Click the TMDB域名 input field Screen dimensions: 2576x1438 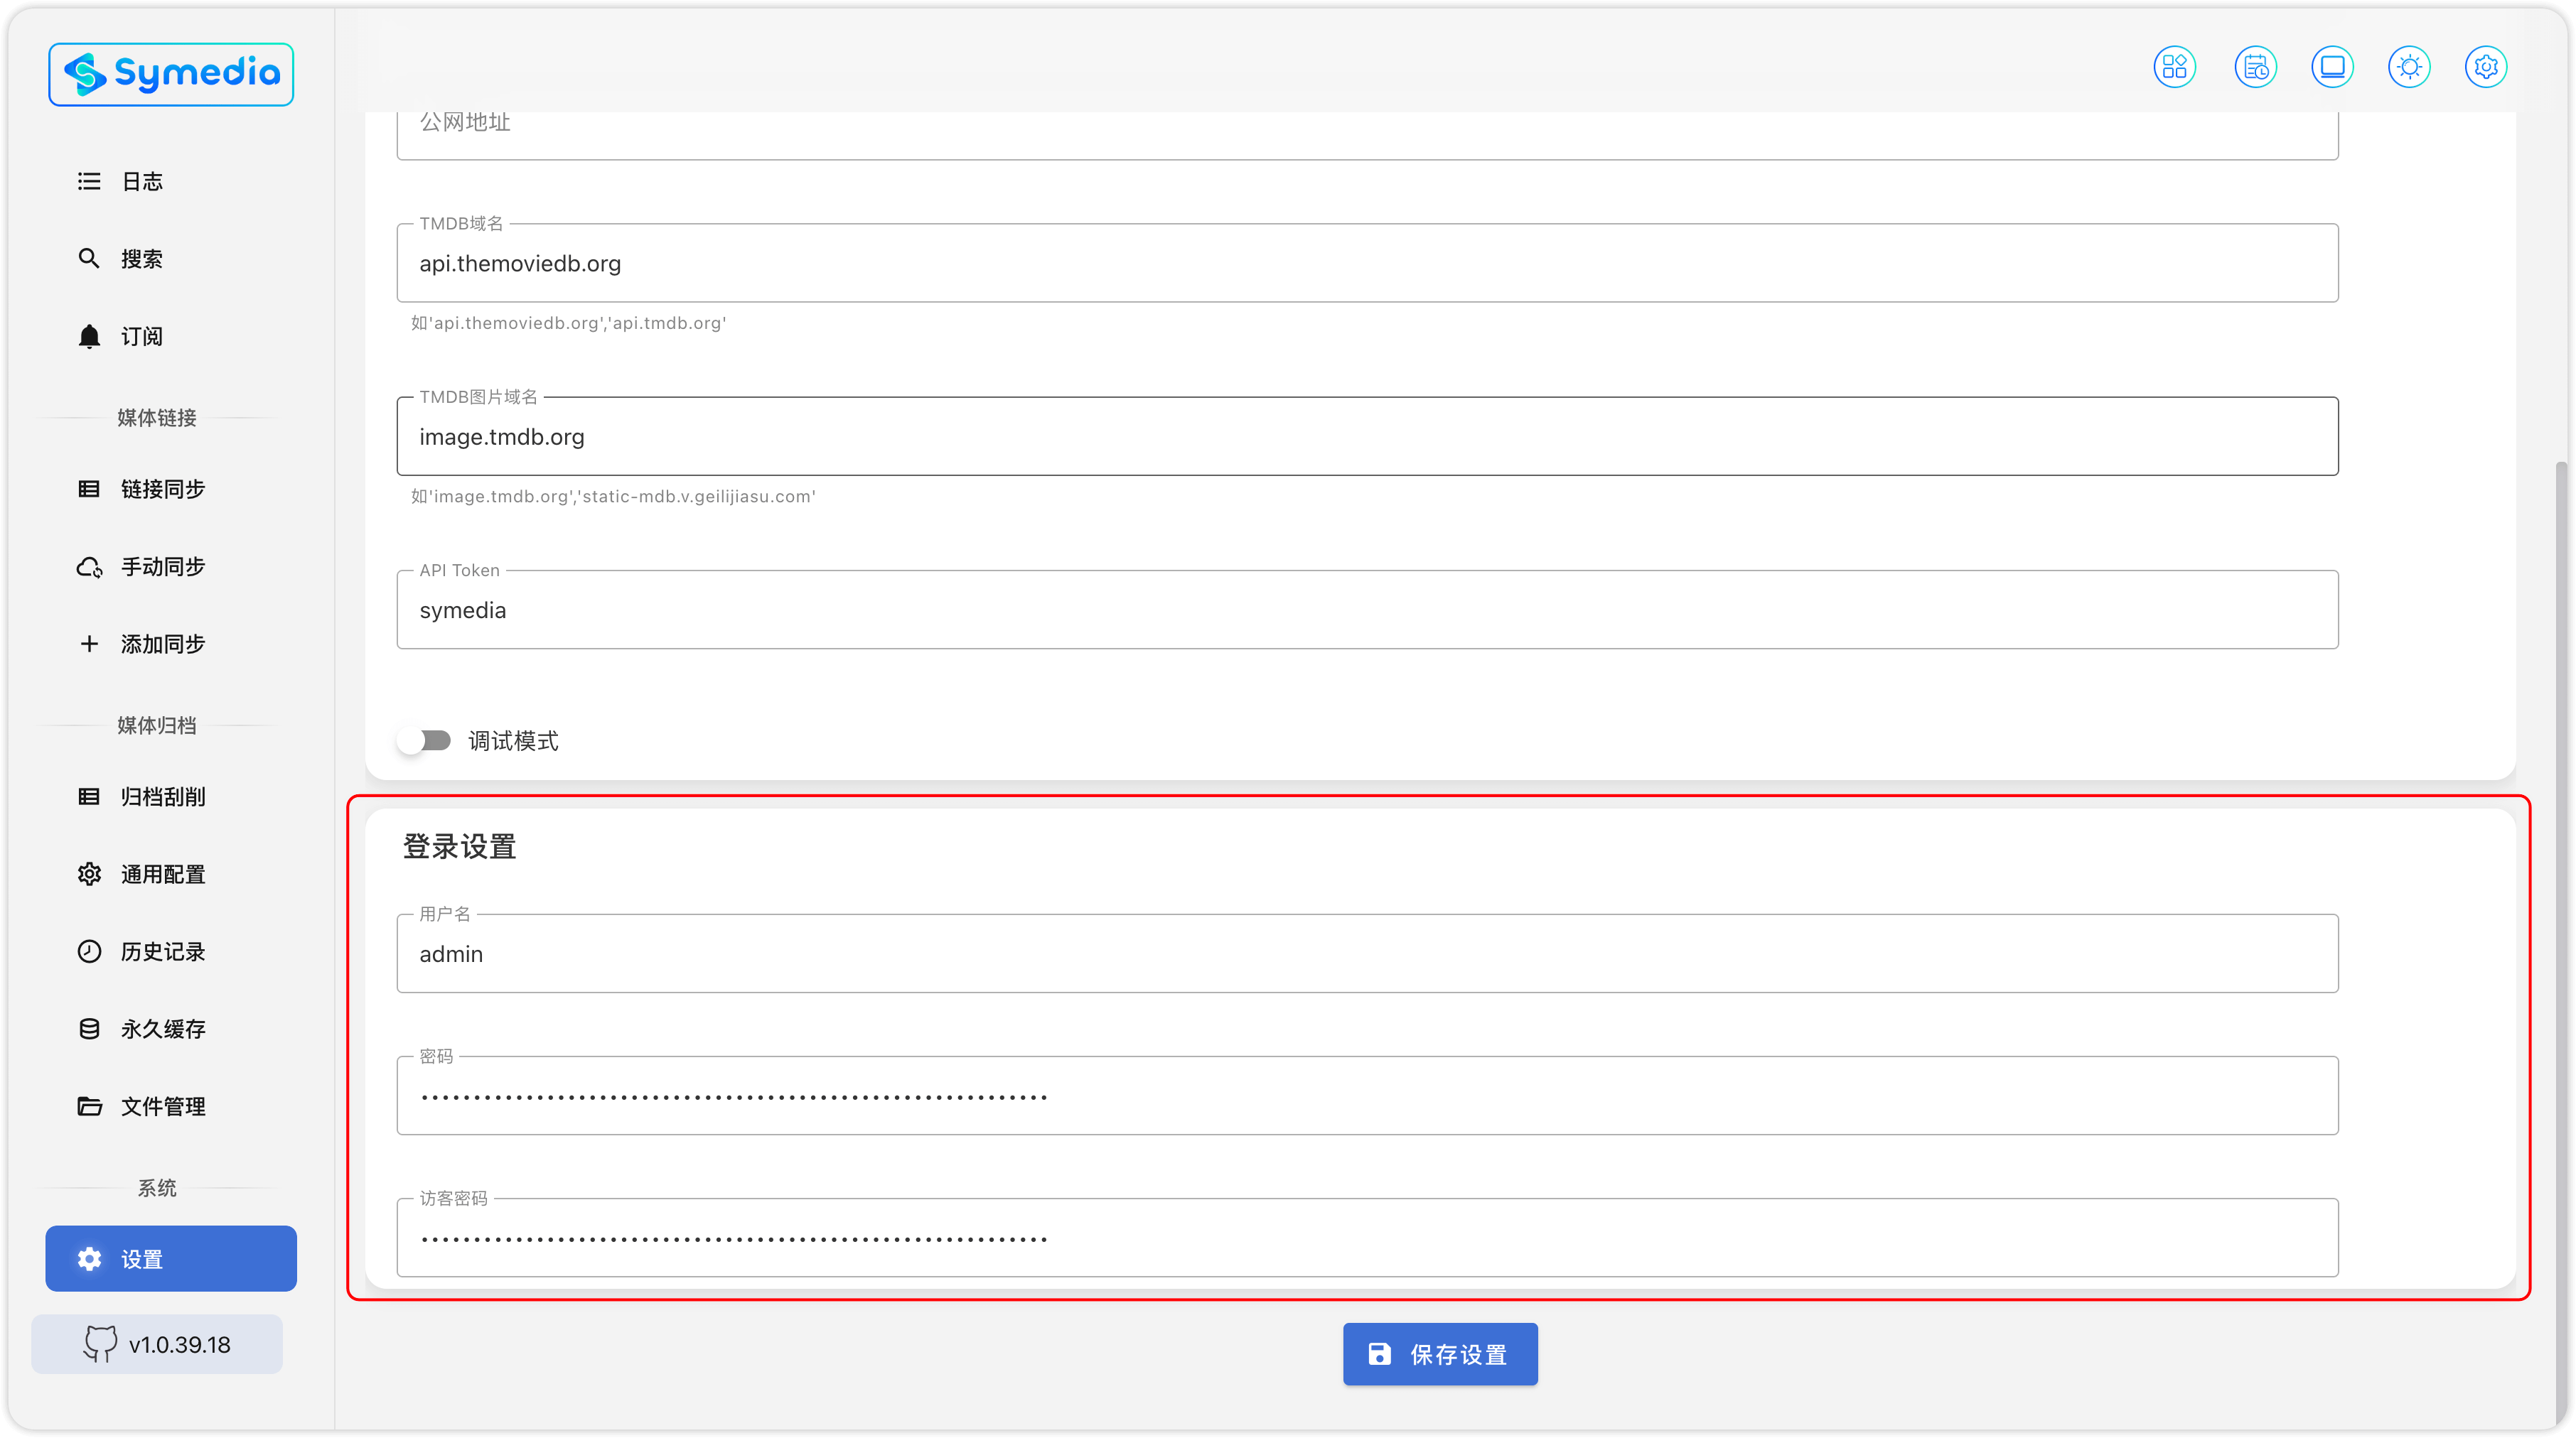click(x=1366, y=264)
